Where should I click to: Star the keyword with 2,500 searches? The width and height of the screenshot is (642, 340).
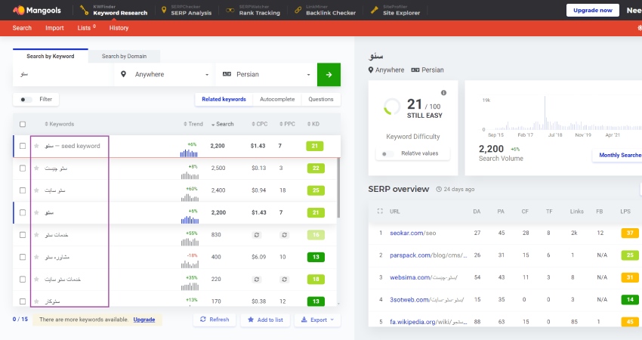coord(36,168)
